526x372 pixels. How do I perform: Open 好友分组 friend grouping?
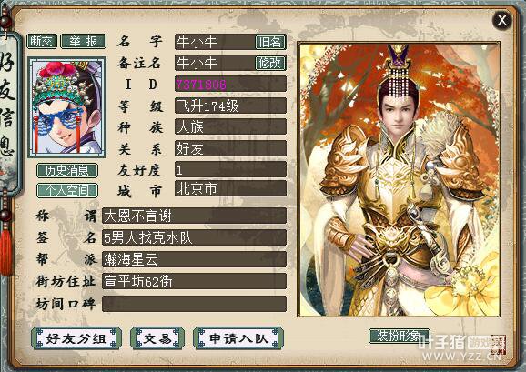[x=76, y=338]
